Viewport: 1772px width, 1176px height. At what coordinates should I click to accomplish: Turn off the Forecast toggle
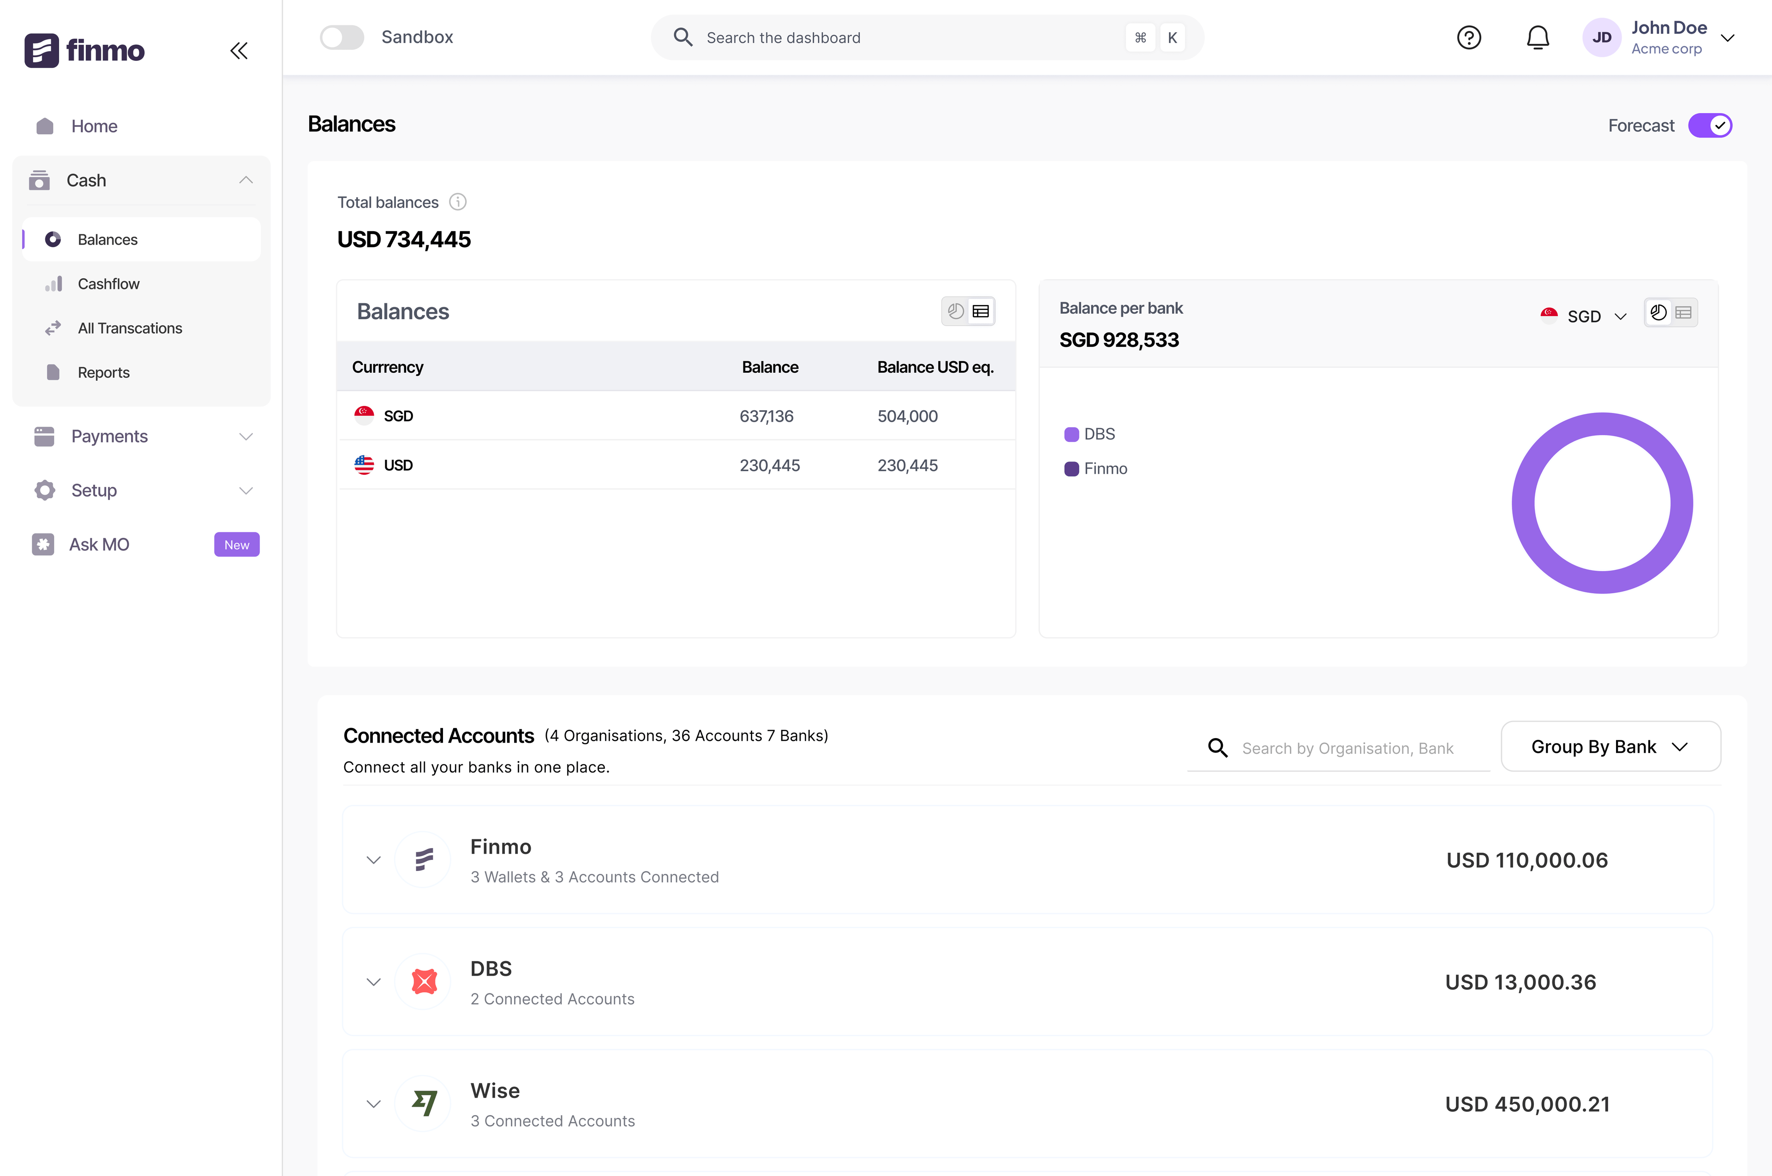[1710, 125]
